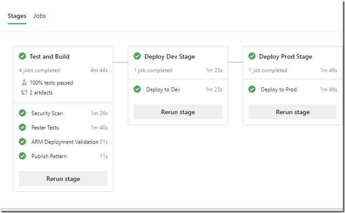This screenshot has width=345, height=213.
Task: Rerun the Deploy Dev Stage
Action: click(178, 112)
